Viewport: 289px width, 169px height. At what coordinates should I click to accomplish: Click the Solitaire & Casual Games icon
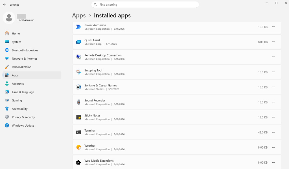(79, 87)
